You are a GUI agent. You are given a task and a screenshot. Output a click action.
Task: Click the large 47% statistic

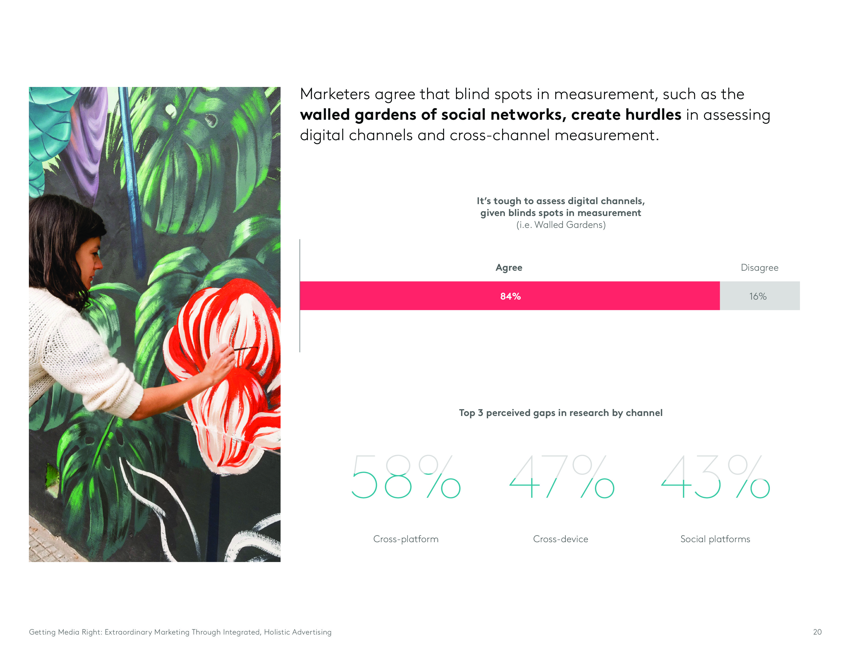[x=561, y=477]
